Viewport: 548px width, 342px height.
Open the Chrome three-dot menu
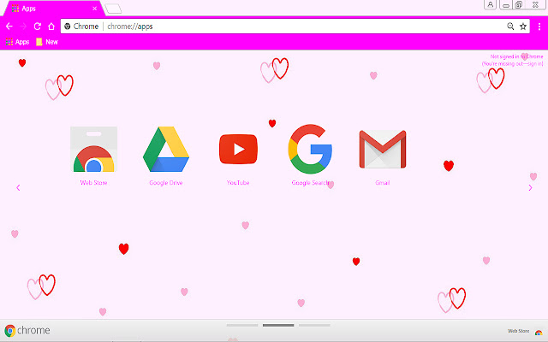click(x=539, y=27)
